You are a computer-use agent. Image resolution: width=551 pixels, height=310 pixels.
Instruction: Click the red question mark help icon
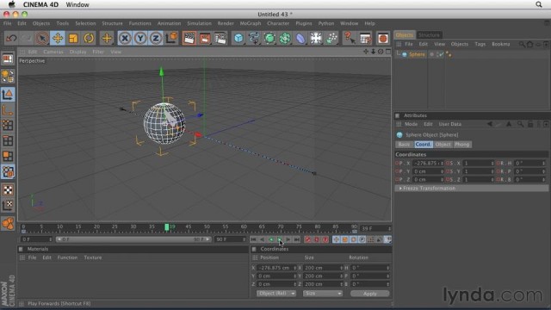(x=350, y=38)
